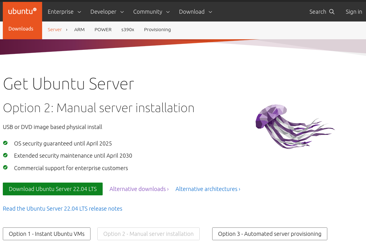Choose Option 2 - Manual server installation

149,234
